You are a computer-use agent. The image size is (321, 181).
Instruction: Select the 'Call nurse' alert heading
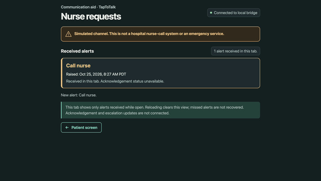pyautogui.click(x=78, y=66)
